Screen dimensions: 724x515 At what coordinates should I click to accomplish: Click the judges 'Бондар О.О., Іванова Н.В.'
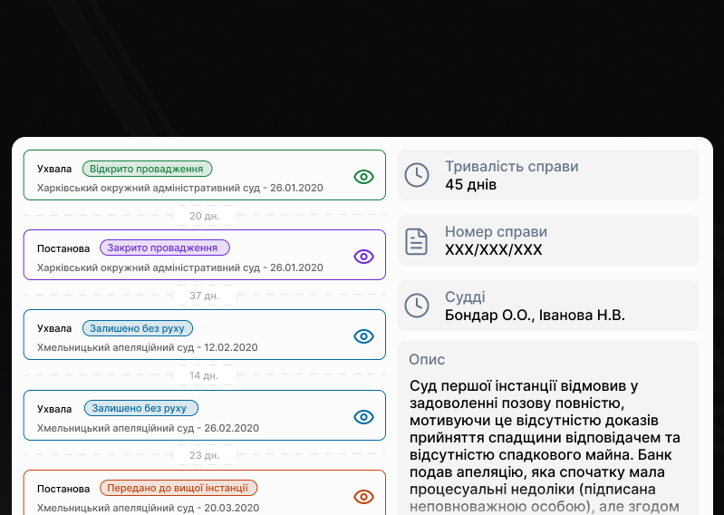(x=535, y=315)
